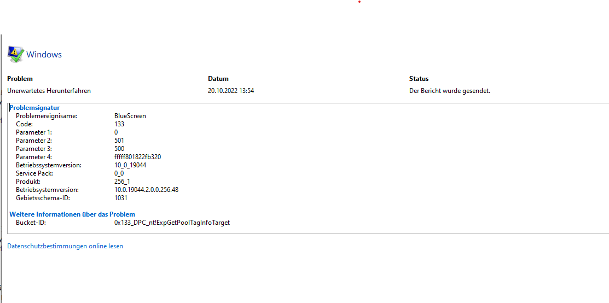Click the 'Parameter 4:' label
The height and width of the screenshot is (303, 609).
[34, 157]
